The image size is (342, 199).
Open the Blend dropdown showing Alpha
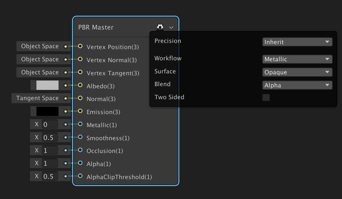(x=297, y=85)
